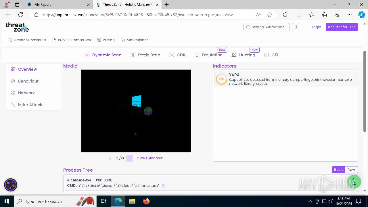Open the browser profile icon
Viewport: 368px width, 207px height.
(7, 5)
